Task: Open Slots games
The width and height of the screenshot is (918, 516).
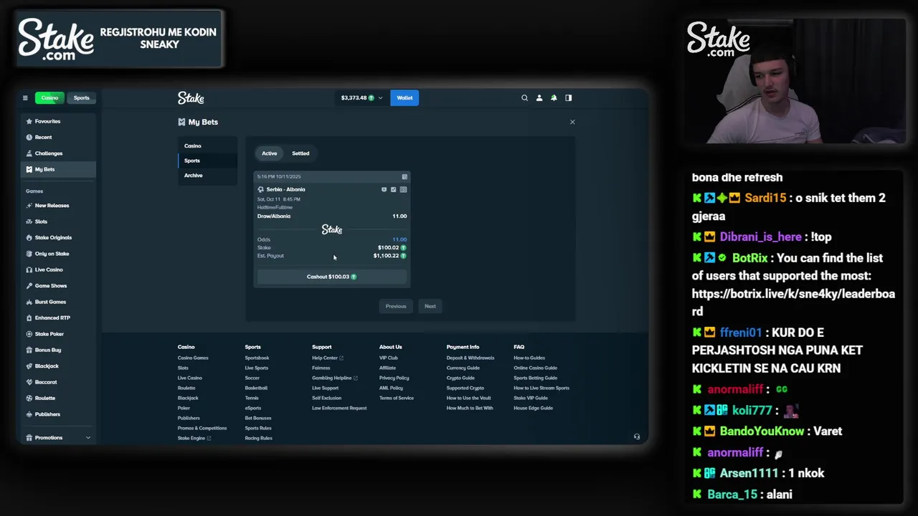Action: click(58, 221)
